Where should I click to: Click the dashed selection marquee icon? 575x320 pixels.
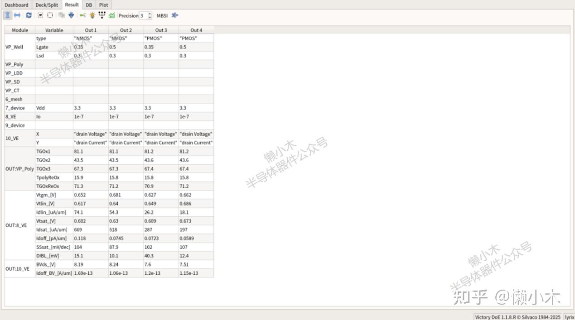(50, 15)
